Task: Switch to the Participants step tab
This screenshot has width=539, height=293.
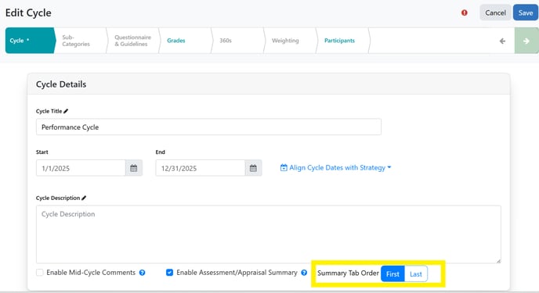Action: pos(340,41)
